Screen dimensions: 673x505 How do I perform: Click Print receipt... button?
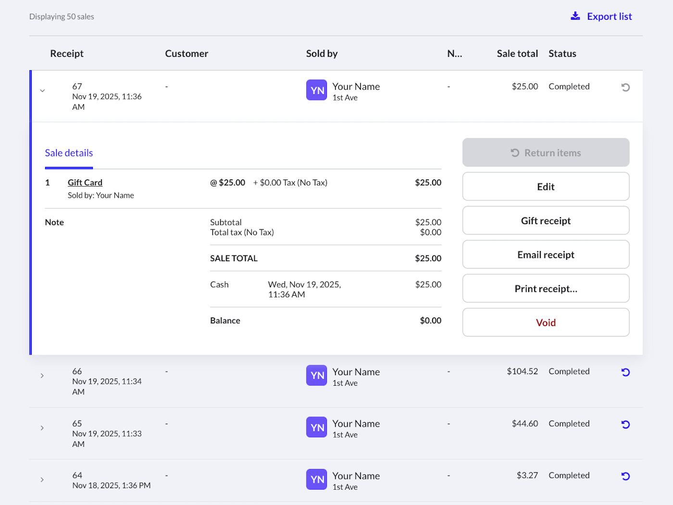[546, 289]
